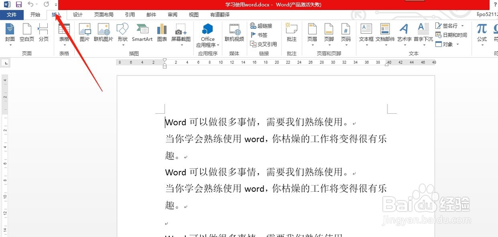
Task: Open document parts (文档部件)
Action: [x=385, y=34]
